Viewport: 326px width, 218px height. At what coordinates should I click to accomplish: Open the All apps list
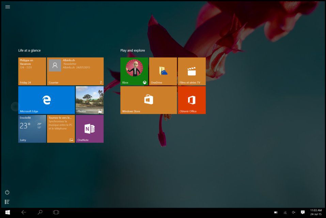7,201
